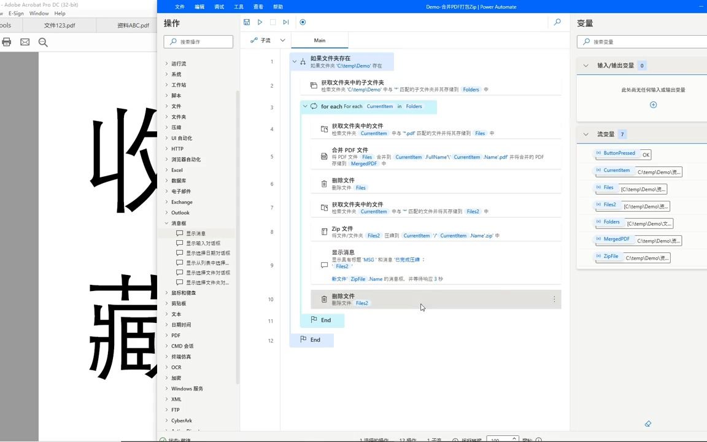Collapse the for each loop block
The height and width of the screenshot is (442, 707).
coord(305,106)
